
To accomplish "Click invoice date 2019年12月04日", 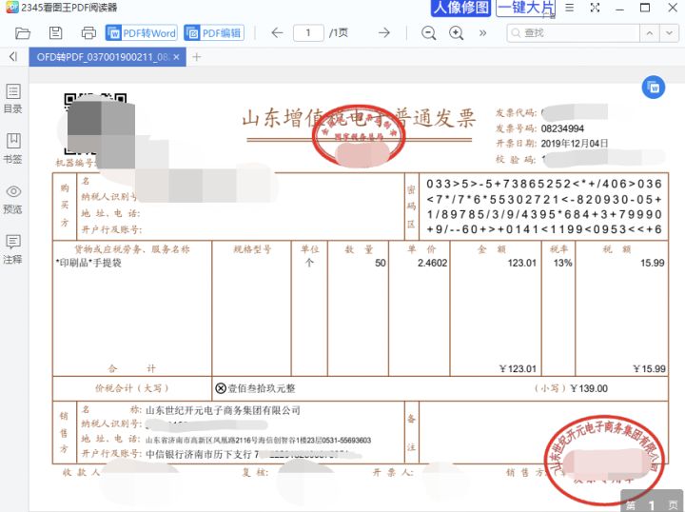I will [575, 144].
